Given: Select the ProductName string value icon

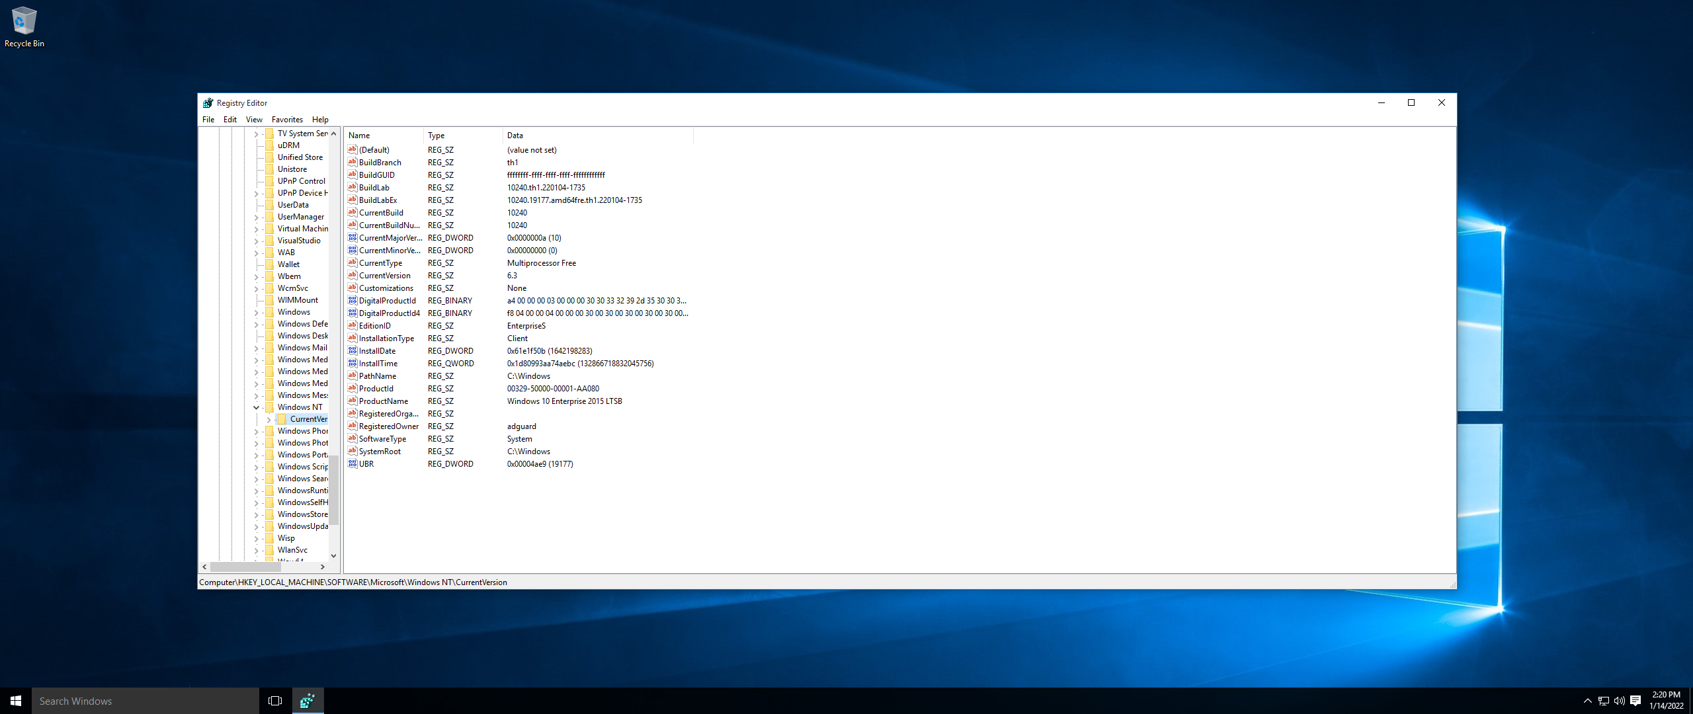Looking at the screenshot, I should tap(352, 401).
